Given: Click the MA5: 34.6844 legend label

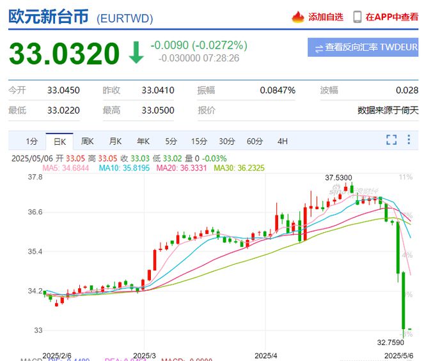Looking at the screenshot, I should [x=66, y=168].
